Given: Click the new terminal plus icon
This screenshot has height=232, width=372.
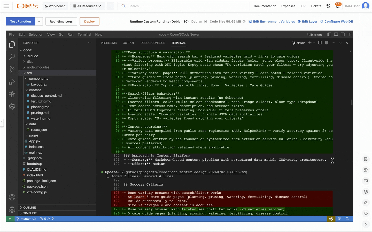Looking at the screenshot, I should pyautogui.click(x=309, y=43).
